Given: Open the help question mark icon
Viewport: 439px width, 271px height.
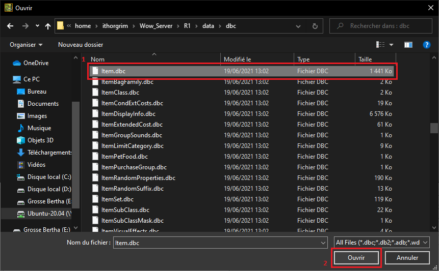Looking at the screenshot, I should [427, 45].
